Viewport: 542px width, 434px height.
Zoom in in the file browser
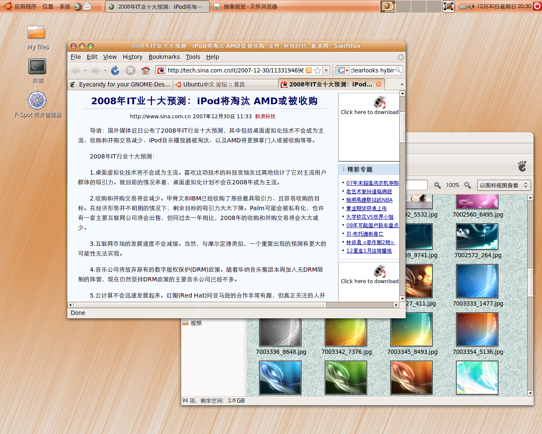(x=467, y=185)
